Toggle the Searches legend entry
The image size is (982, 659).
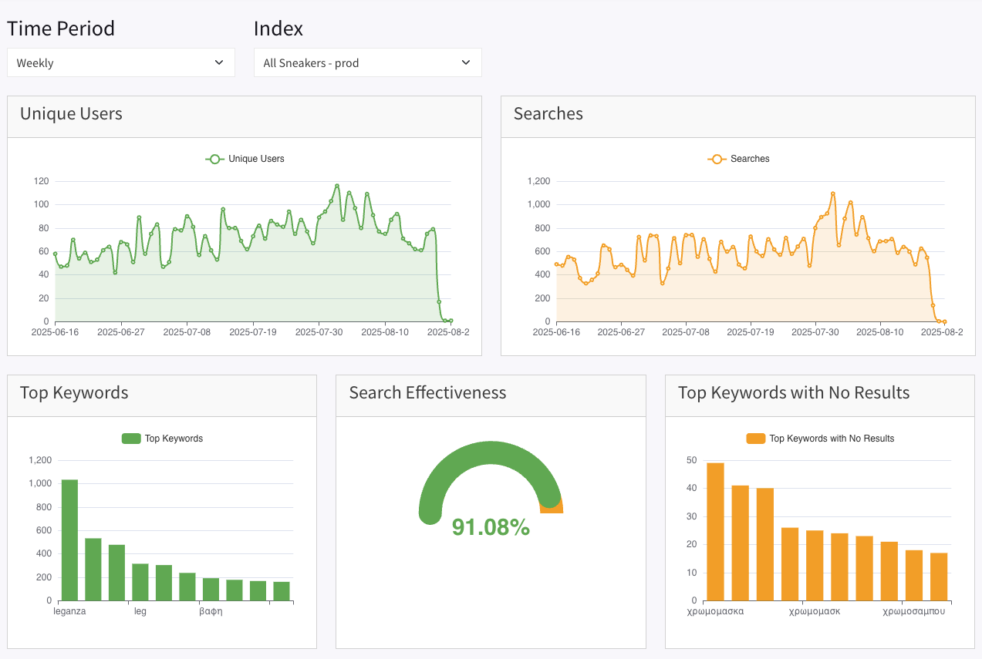tap(749, 159)
